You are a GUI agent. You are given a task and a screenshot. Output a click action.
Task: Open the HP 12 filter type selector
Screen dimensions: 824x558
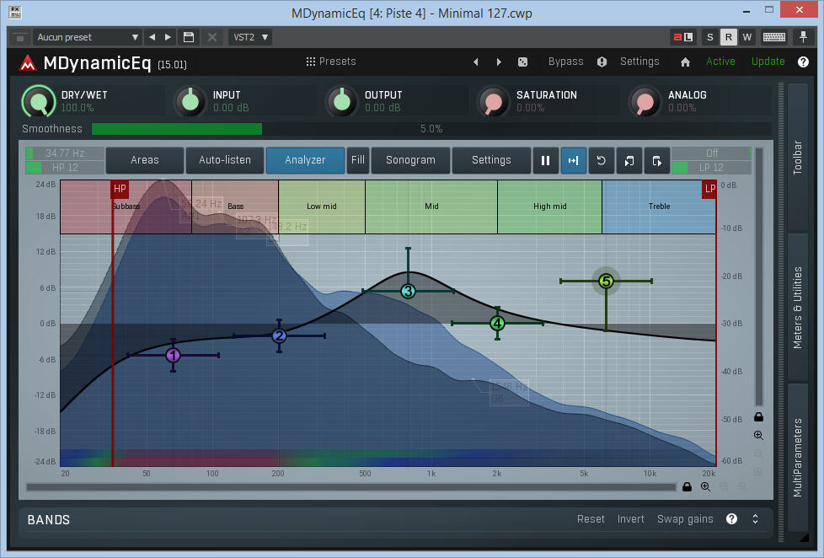coord(65,167)
